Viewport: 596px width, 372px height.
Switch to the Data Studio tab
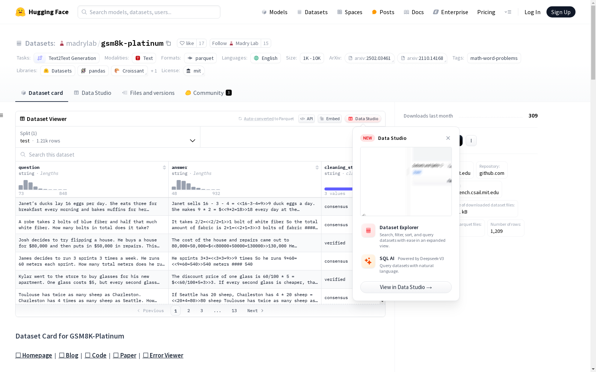[92, 93]
